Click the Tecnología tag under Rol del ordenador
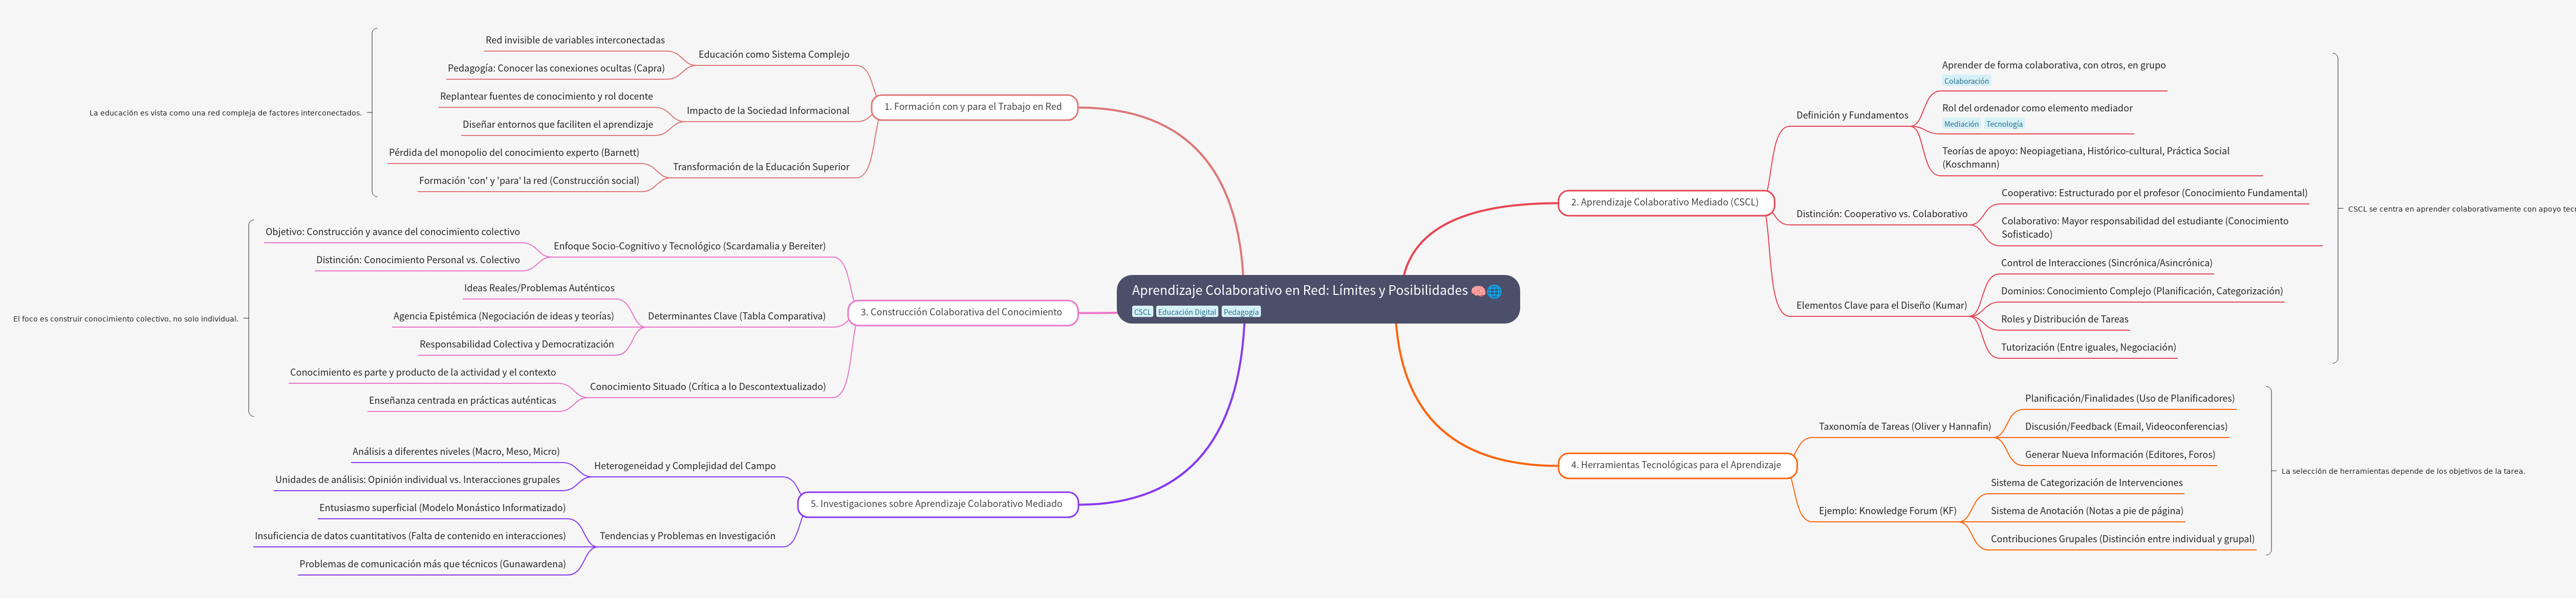The image size is (2576, 598). 2004,124
